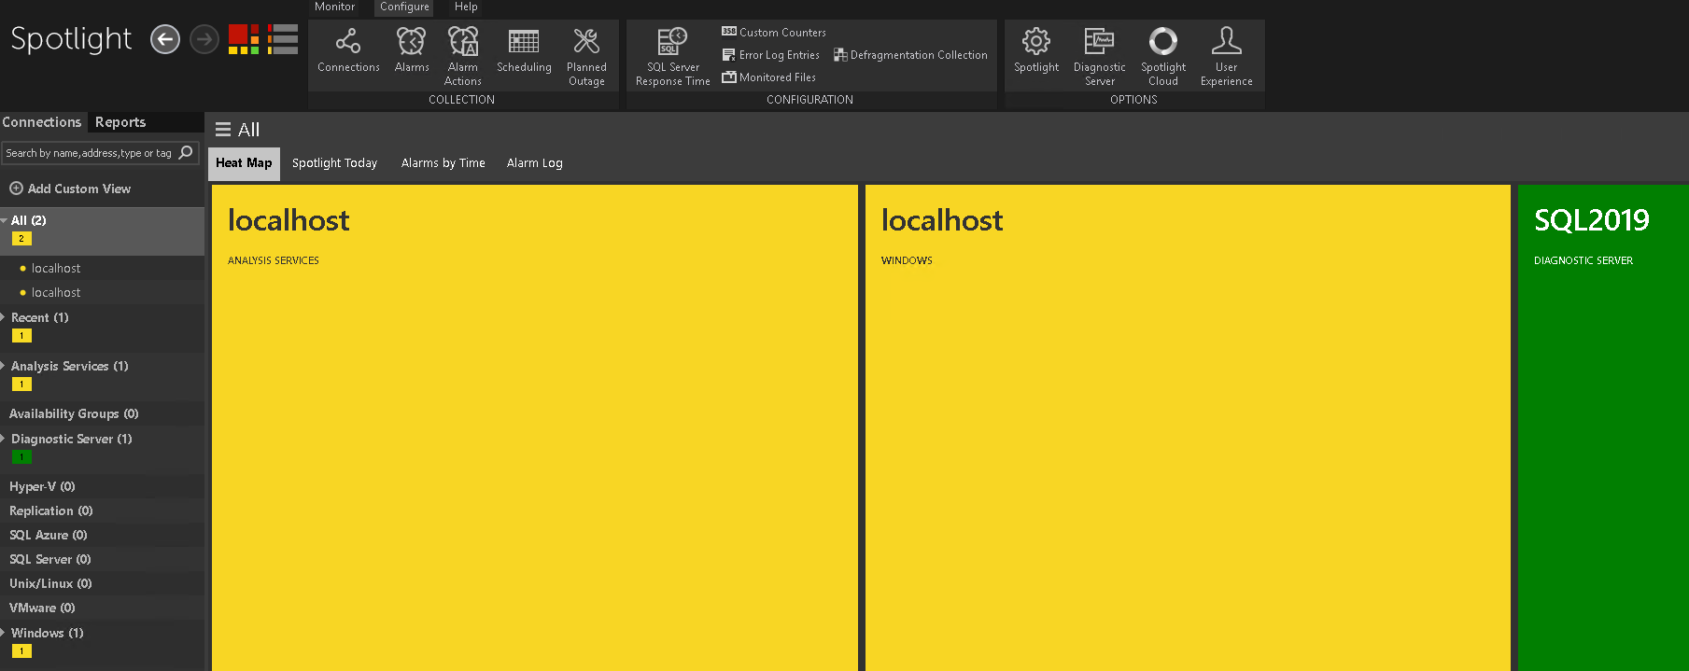Click the yellow alarm badge under All
The height and width of the screenshot is (671, 1689).
click(x=21, y=239)
